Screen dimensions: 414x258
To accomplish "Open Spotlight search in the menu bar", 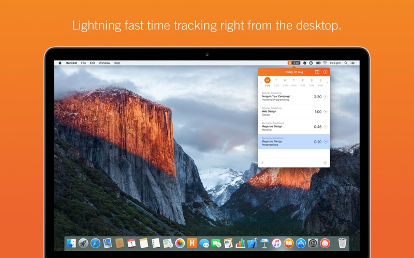I will pos(346,63).
